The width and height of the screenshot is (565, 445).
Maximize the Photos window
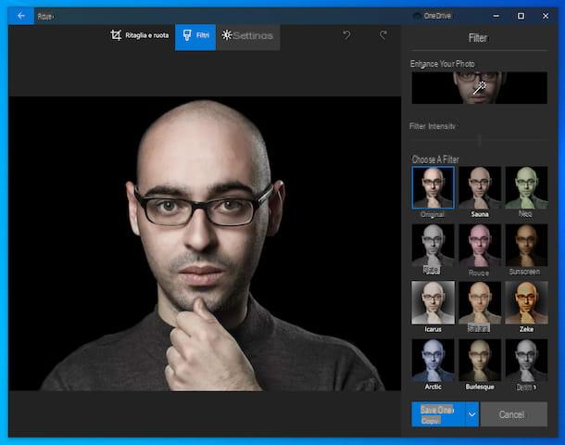pyautogui.click(x=521, y=16)
